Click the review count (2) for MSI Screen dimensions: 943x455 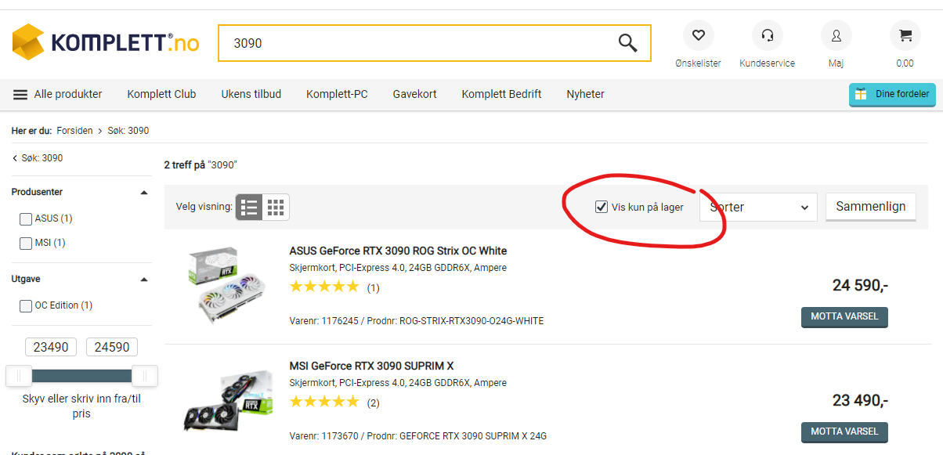click(373, 403)
